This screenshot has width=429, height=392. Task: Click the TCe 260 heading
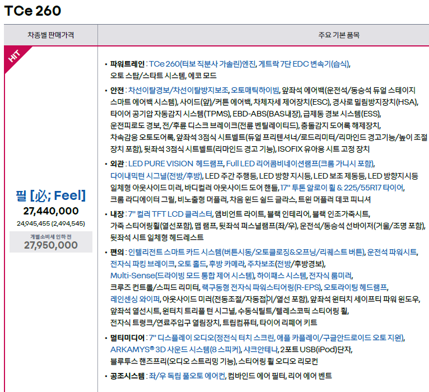click(x=32, y=11)
